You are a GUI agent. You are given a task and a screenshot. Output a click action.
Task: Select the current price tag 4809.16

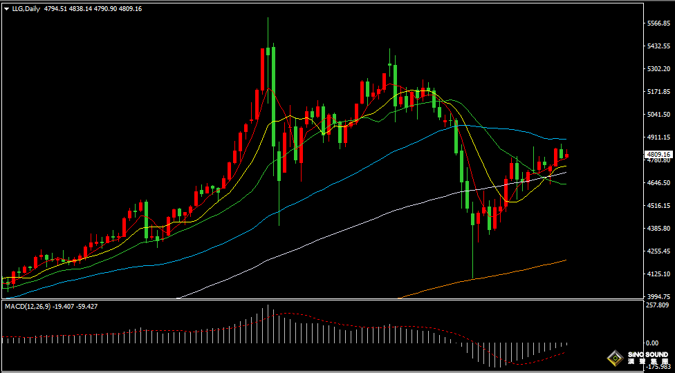point(658,154)
